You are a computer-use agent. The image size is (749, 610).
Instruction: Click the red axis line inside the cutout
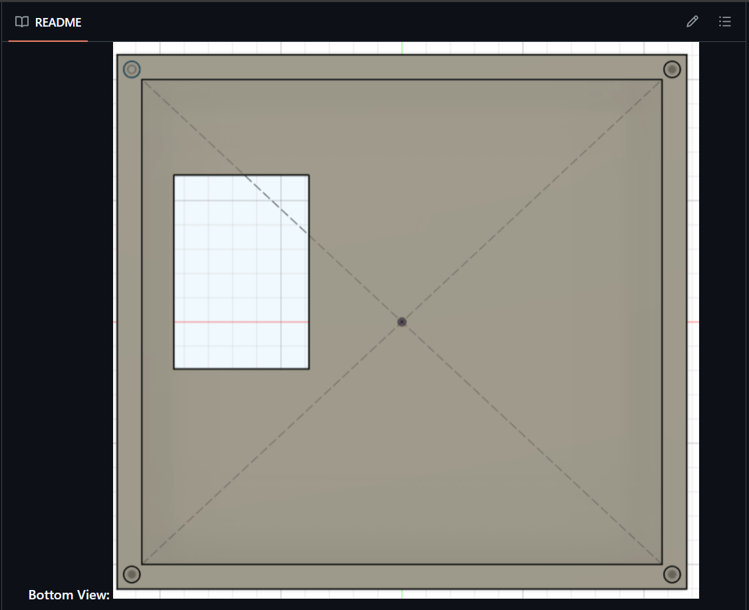coord(241,322)
